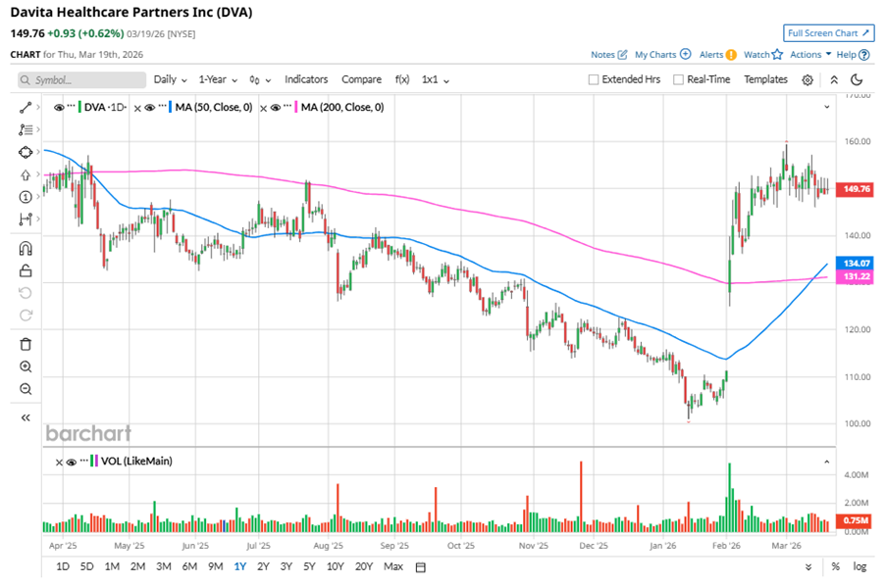Switch to dark mode moon icon
Image resolution: width=886 pixels, height=584 pixels.
(857, 79)
